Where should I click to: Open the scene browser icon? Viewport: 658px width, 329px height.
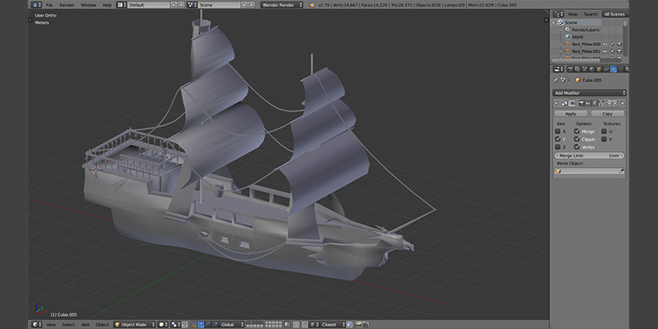192,5
